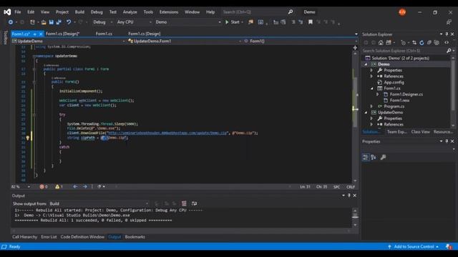Image resolution: width=458 pixels, height=257 pixels.
Task: Toggle bookmark using the toolbar bookmark icon
Action: tap(311, 22)
